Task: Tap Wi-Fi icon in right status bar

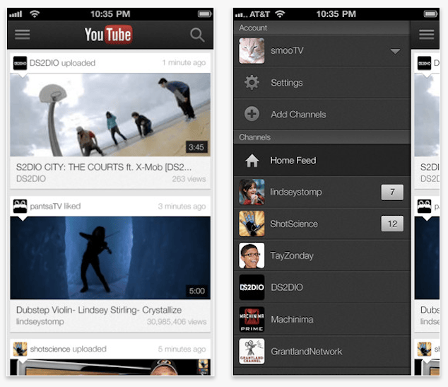Action: pos(280,13)
